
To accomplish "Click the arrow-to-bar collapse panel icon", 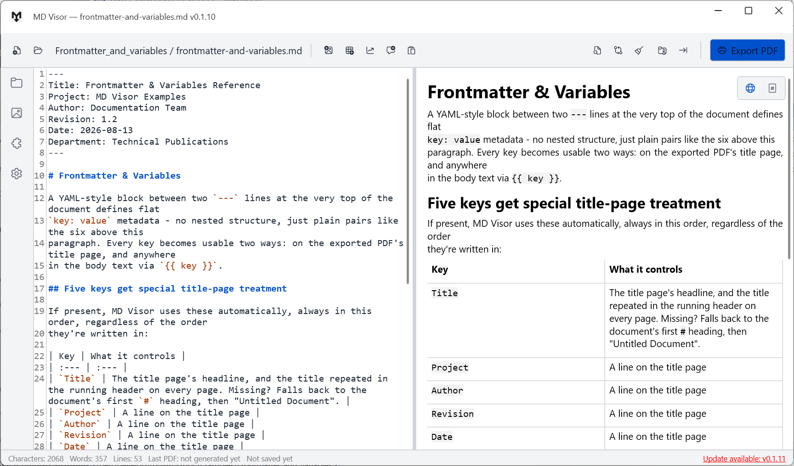I will [x=683, y=51].
